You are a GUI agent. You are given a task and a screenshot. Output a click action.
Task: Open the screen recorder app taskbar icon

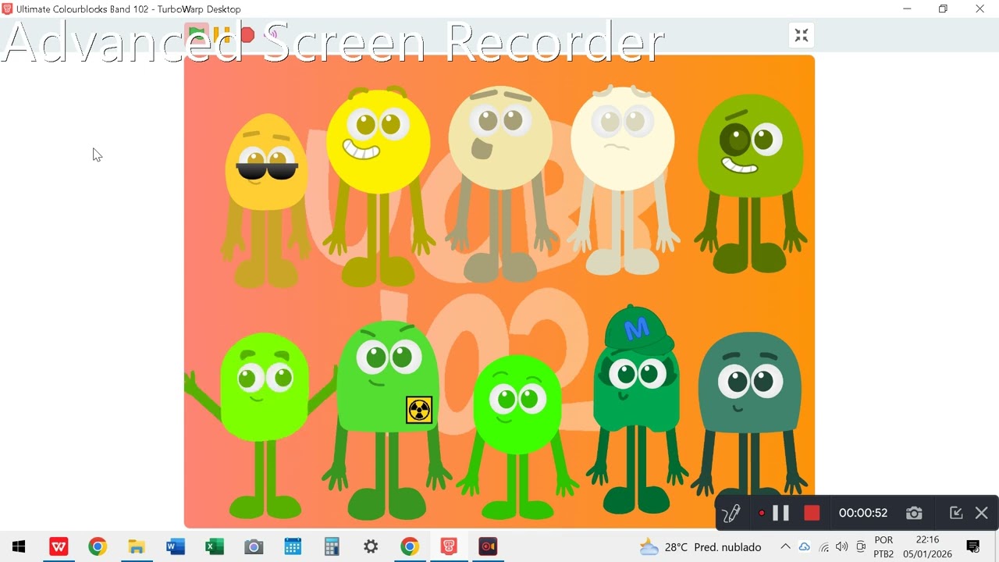click(488, 546)
